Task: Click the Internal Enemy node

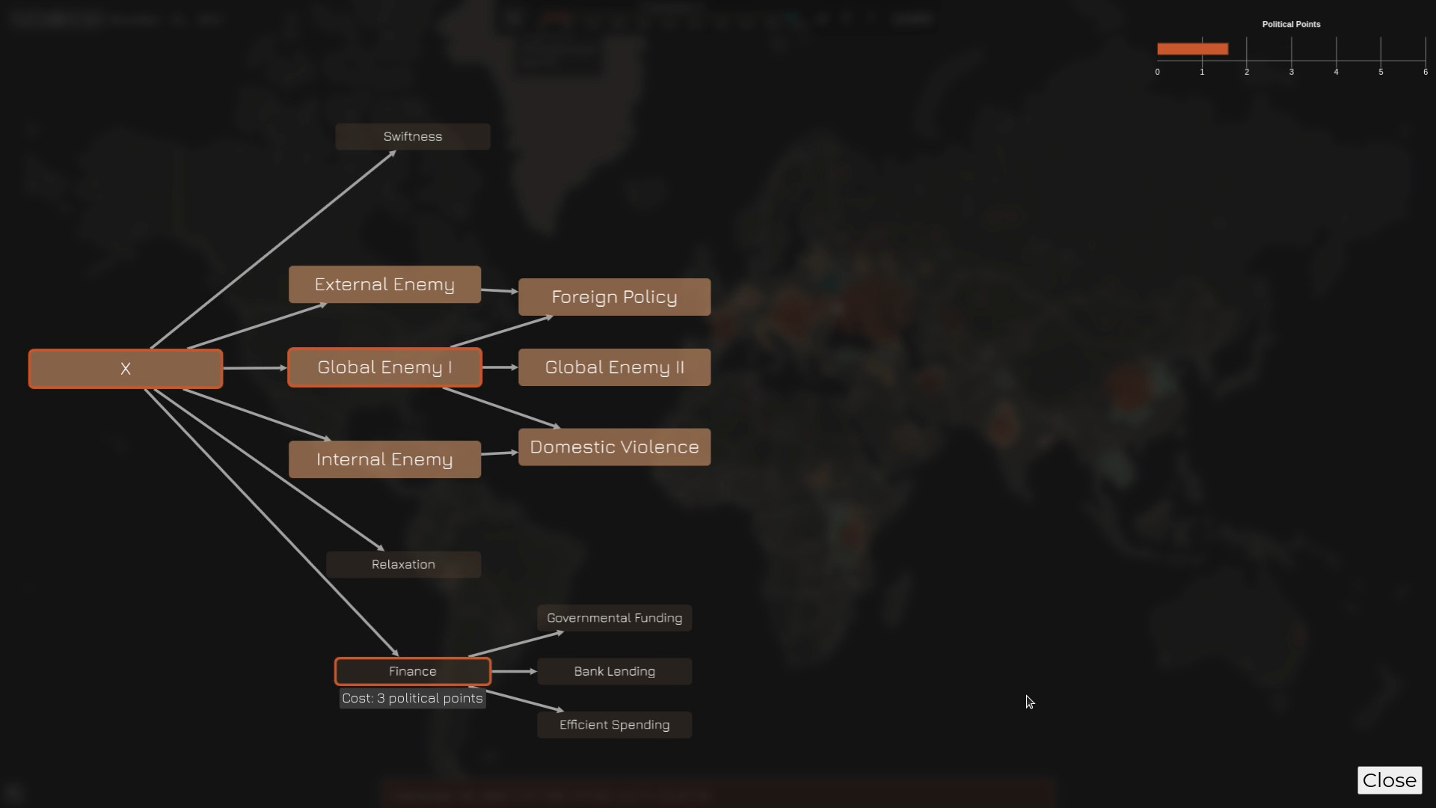Action: click(x=384, y=459)
